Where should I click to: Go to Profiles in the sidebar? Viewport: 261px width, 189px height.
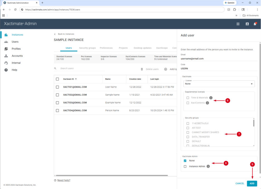(16, 49)
